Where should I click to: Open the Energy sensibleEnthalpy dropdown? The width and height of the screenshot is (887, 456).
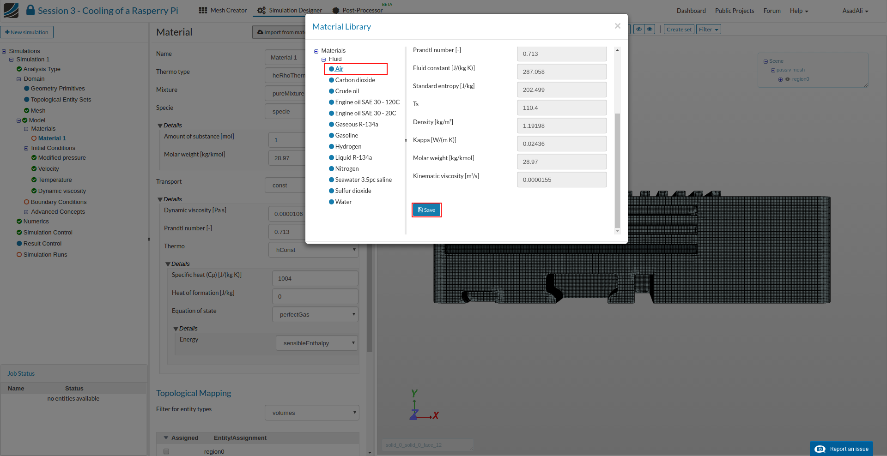click(317, 343)
